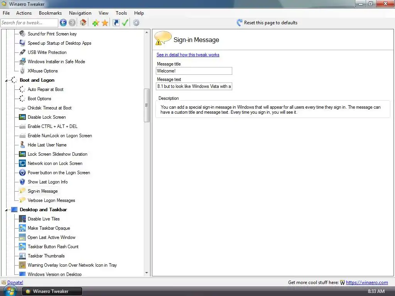Click the Taskbar Thumbnails icon
Viewport: 395px width, 296px height.
click(x=22, y=256)
